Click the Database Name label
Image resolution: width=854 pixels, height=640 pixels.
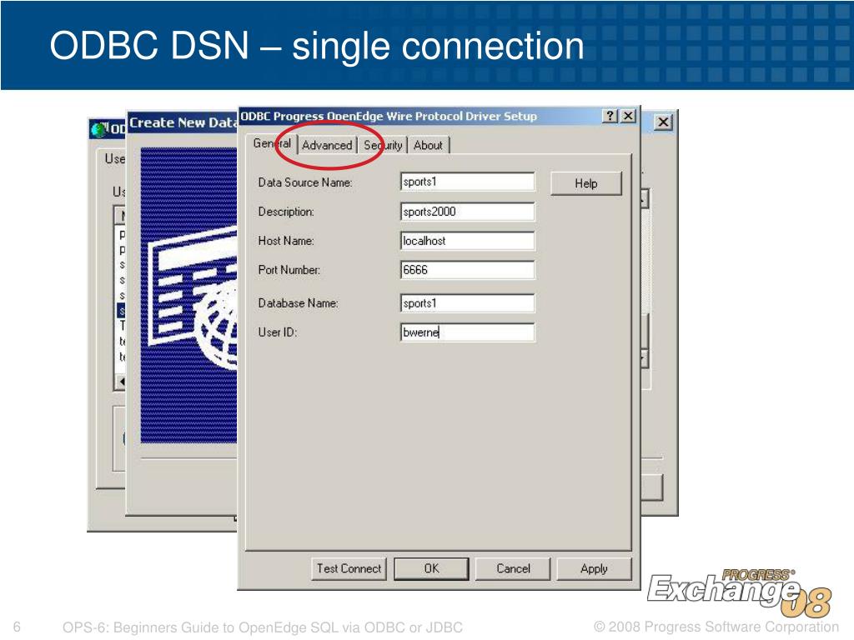coord(298,303)
